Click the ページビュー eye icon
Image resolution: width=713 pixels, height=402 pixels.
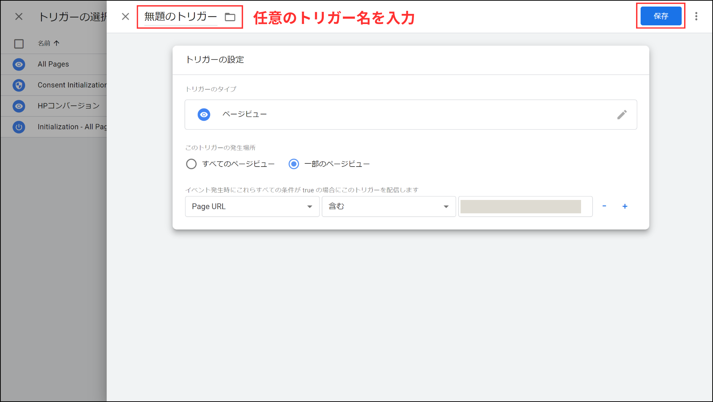click(204, 114)
